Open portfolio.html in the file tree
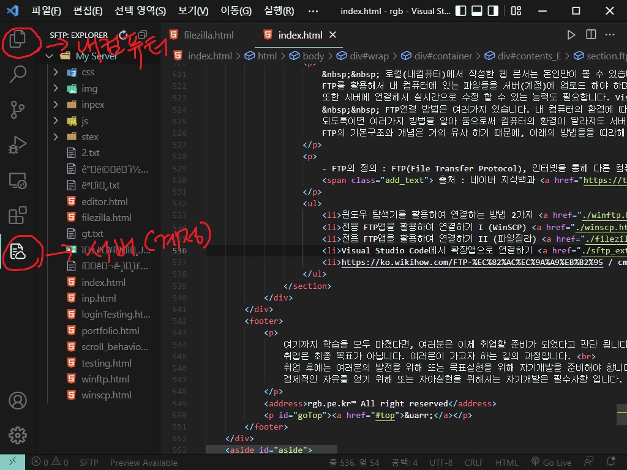 tap(110, 330)
